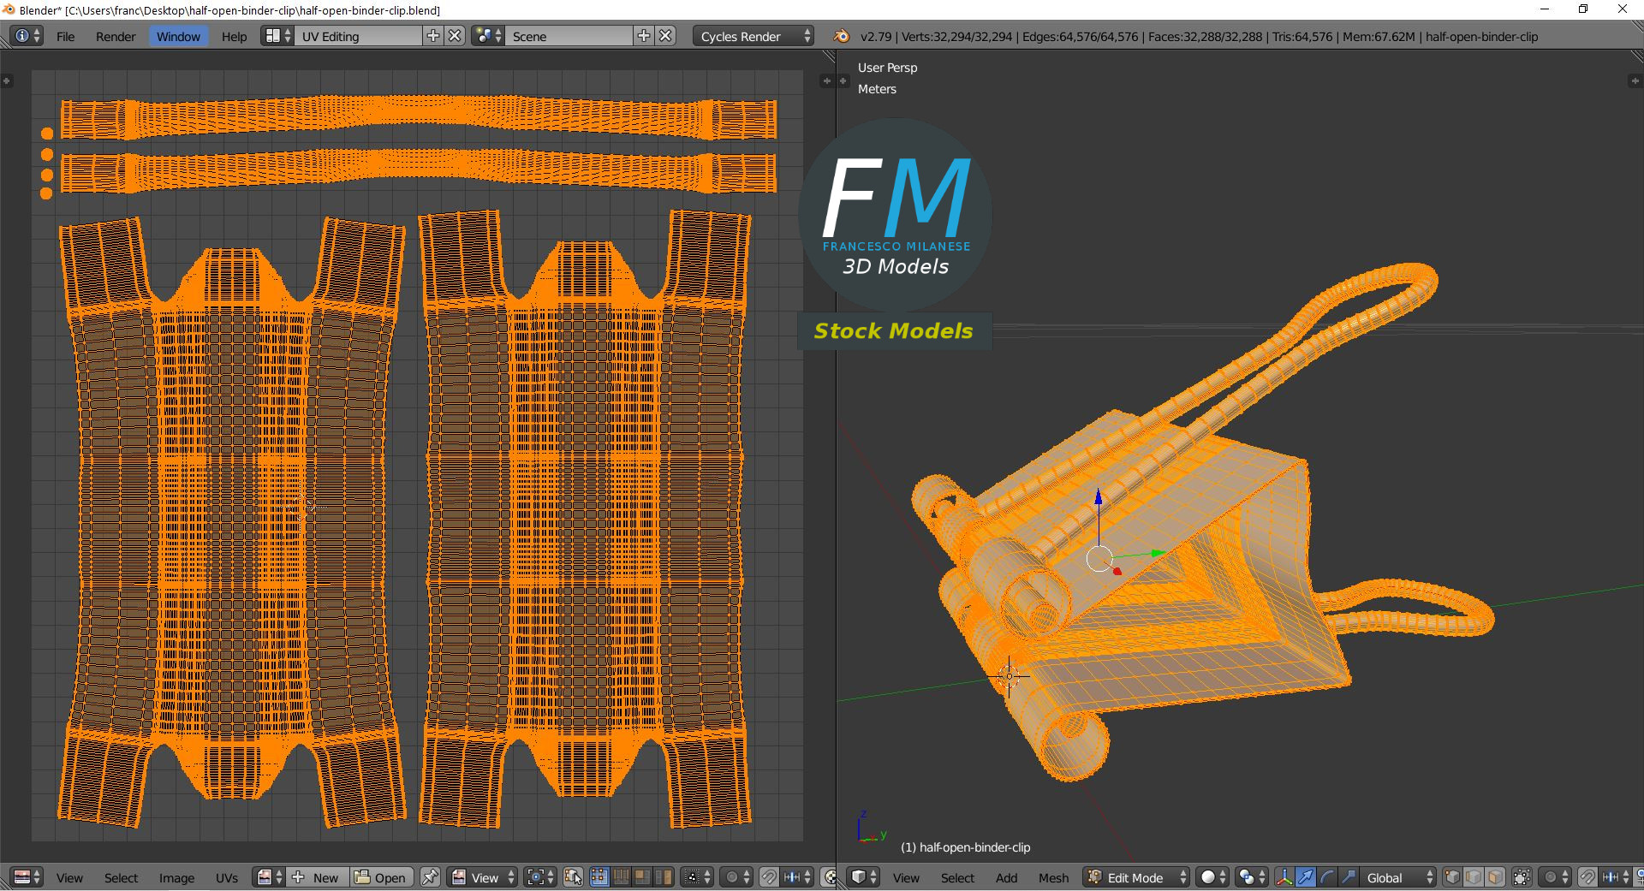
Task: Open the UVs menu in image editor
Action: 227,877
